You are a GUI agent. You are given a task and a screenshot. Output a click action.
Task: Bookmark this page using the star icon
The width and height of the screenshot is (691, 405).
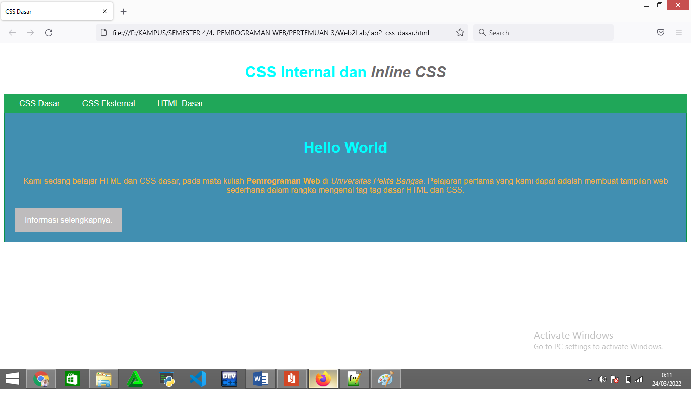click(x=460, y=32)
